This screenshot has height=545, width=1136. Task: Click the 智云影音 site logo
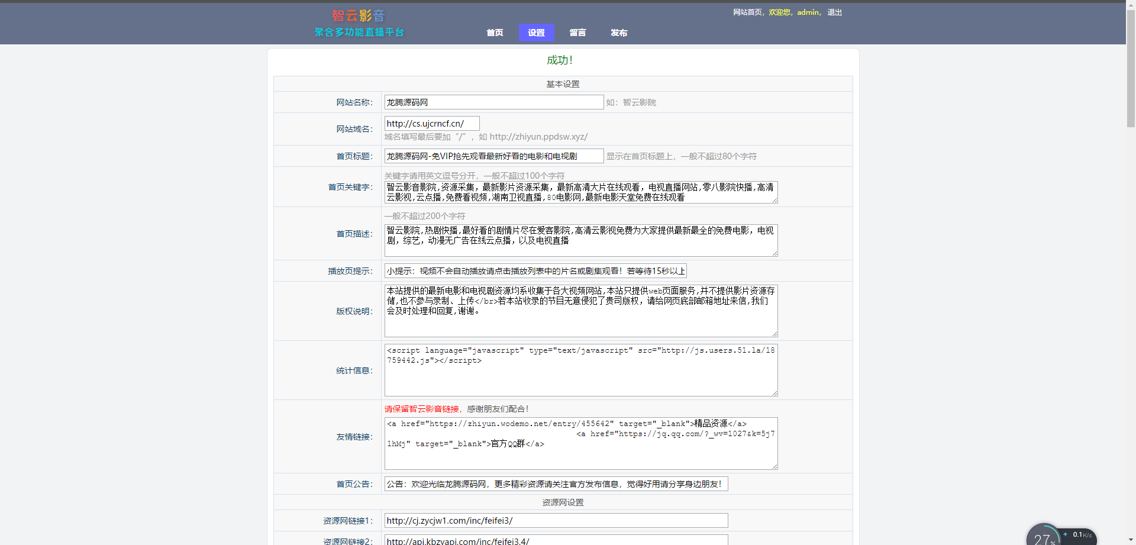pos(359,15)
